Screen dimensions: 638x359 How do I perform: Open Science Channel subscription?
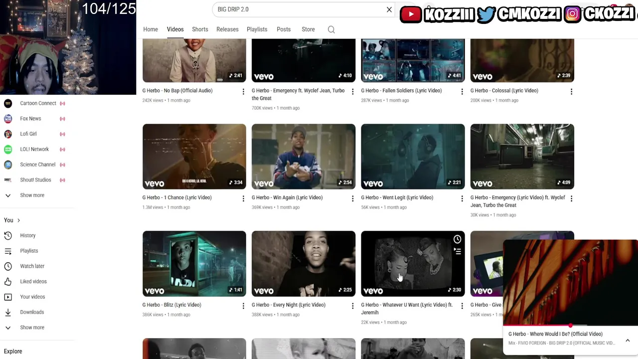point(35,165)
